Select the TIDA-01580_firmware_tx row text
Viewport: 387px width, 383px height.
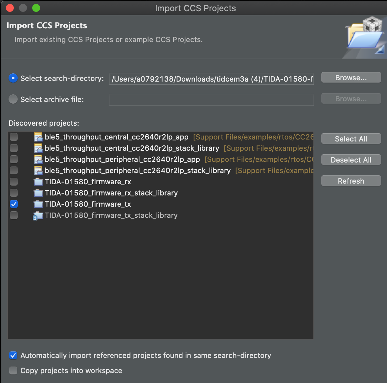88,204
